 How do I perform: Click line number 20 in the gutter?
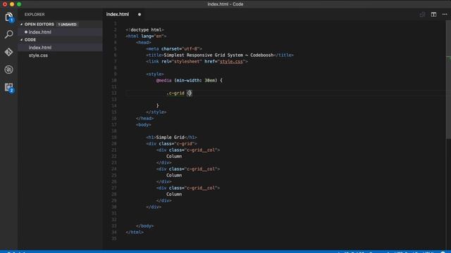click(x=114, y=143)
